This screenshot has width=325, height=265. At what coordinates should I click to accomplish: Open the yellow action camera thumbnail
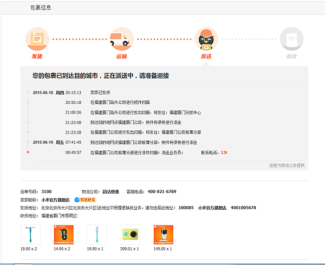click(x=130, y=235)
